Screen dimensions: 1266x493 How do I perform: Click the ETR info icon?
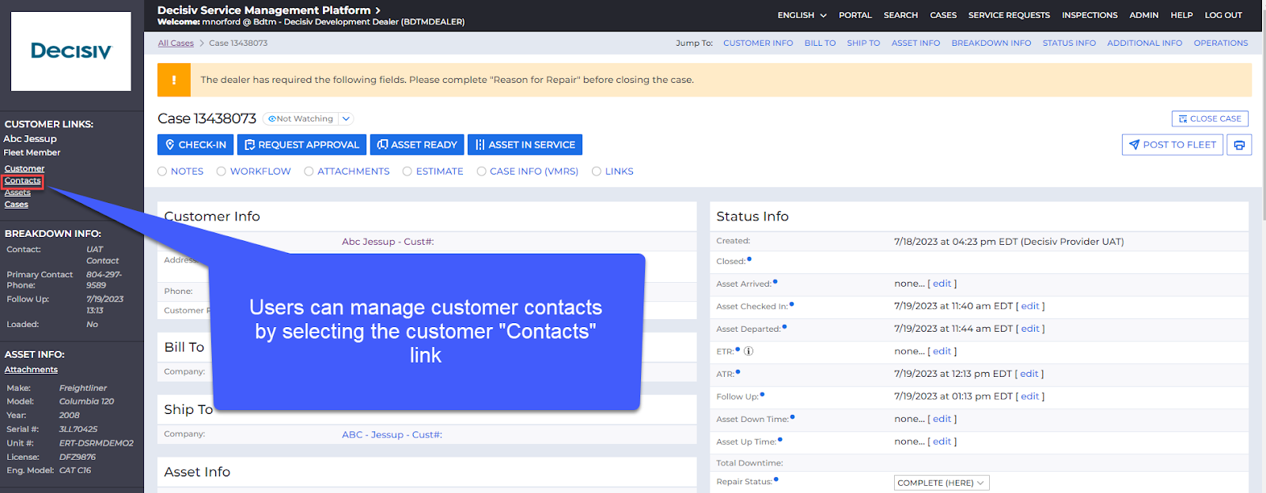(x=749, y=352)
